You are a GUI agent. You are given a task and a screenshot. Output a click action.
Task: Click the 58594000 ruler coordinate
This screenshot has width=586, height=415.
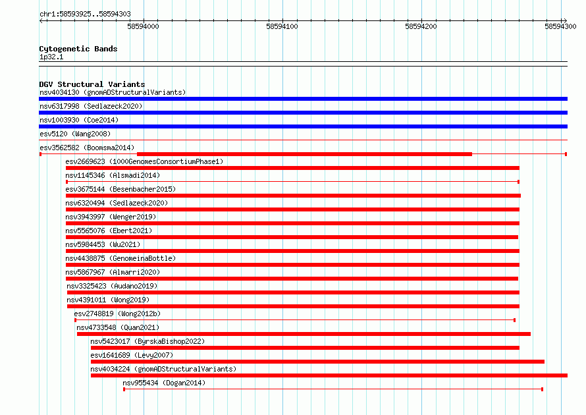tap(143, 26)
